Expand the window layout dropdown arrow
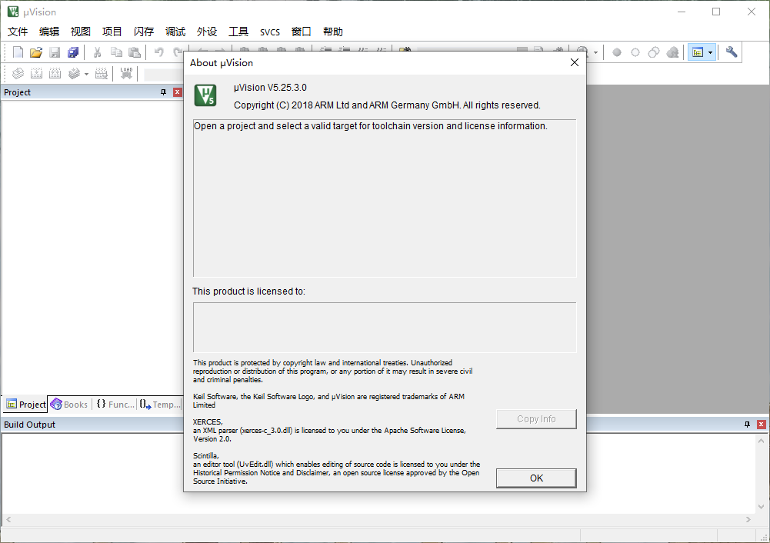 coord(710,52)
